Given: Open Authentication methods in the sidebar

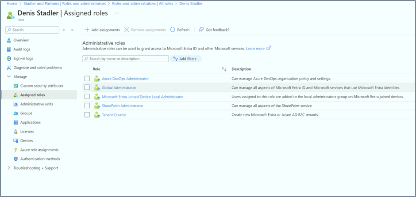Looking at the screenshot, I should [40, 159].
